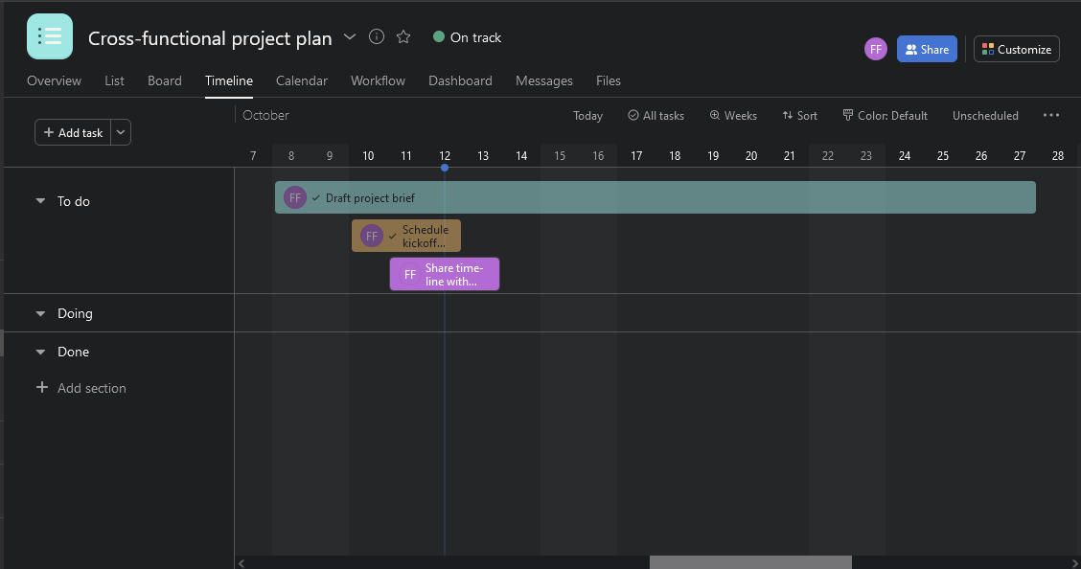The height and width of the screenshot is (569, 1081).
Task: Click the On track status indicator
Action: coord(467,37)
